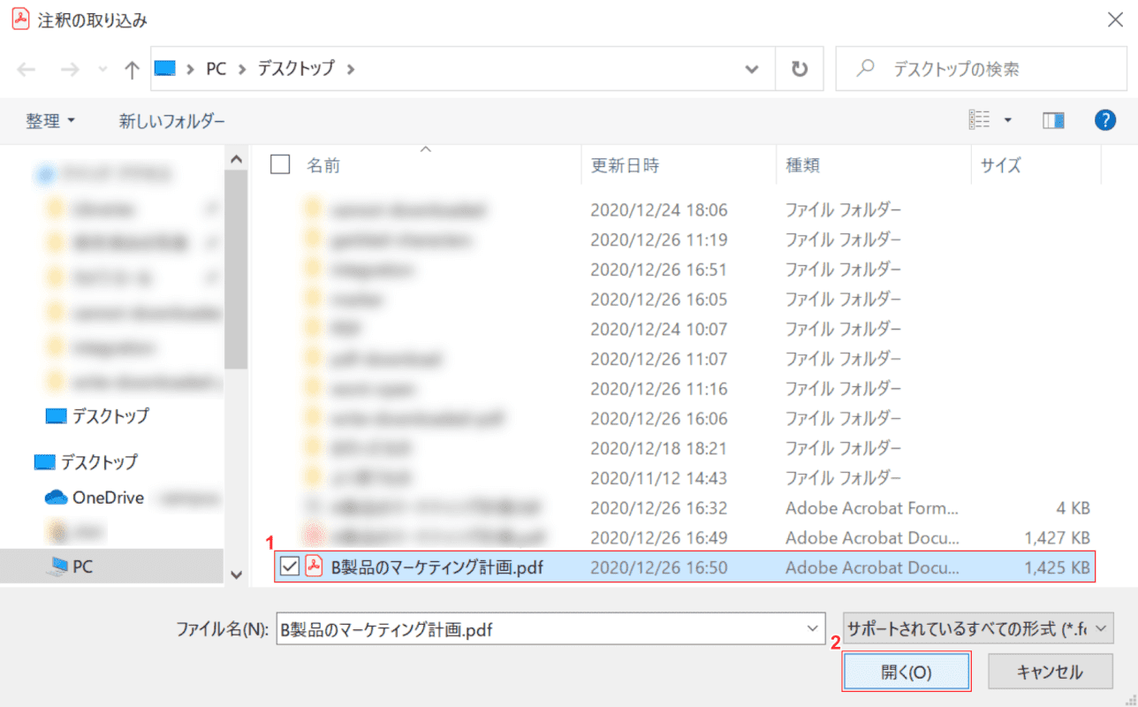Click the PC computer icon in sidebar
1138x707 pixels.
(x=57, y=566)
